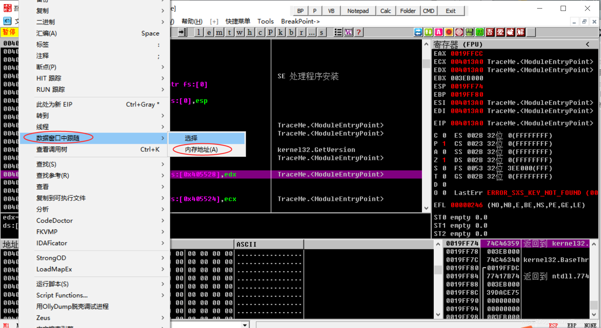Click the target bullseye plugin icon

pos(459,32)
